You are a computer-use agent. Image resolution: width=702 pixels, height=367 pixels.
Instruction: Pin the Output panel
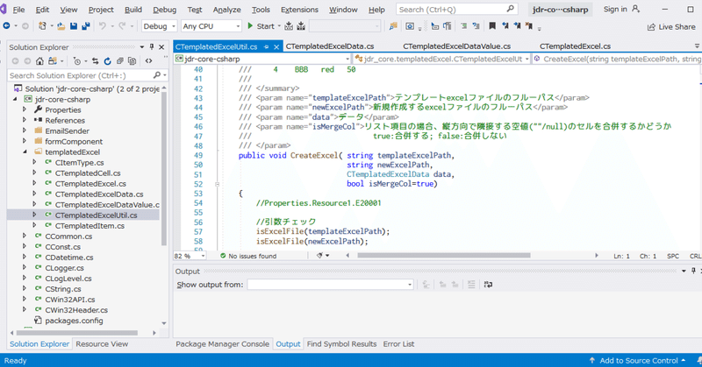coord(693,271)
